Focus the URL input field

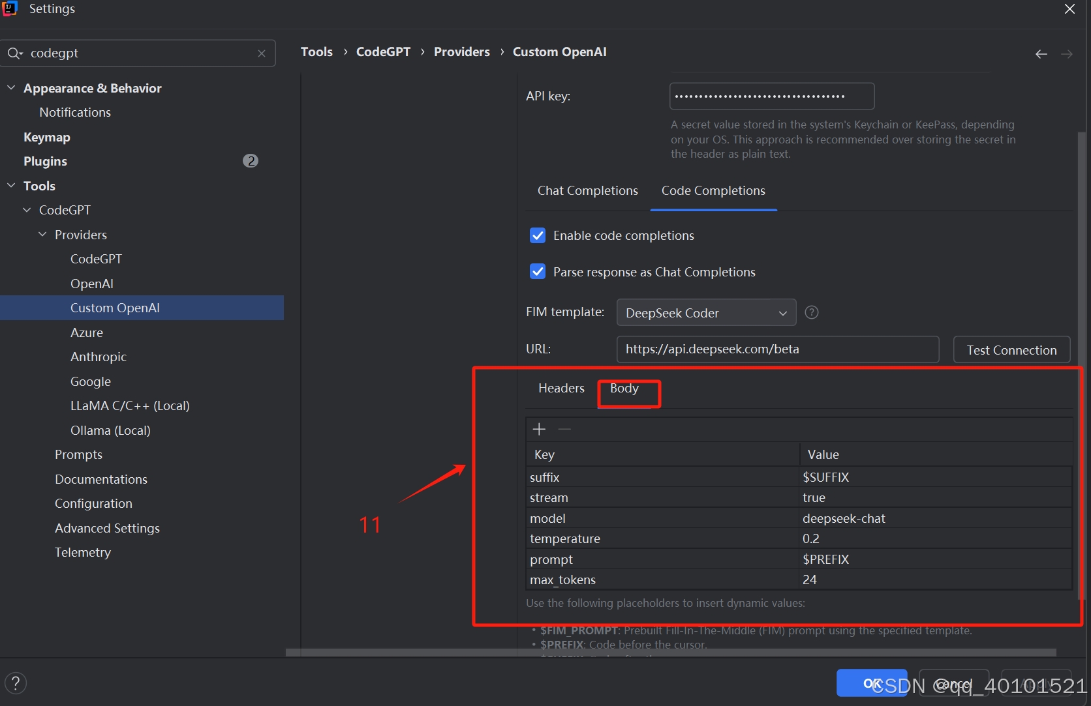pos(778,349)
